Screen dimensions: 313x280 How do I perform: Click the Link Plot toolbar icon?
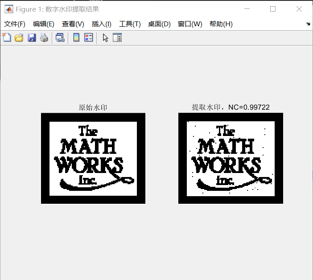60,37
